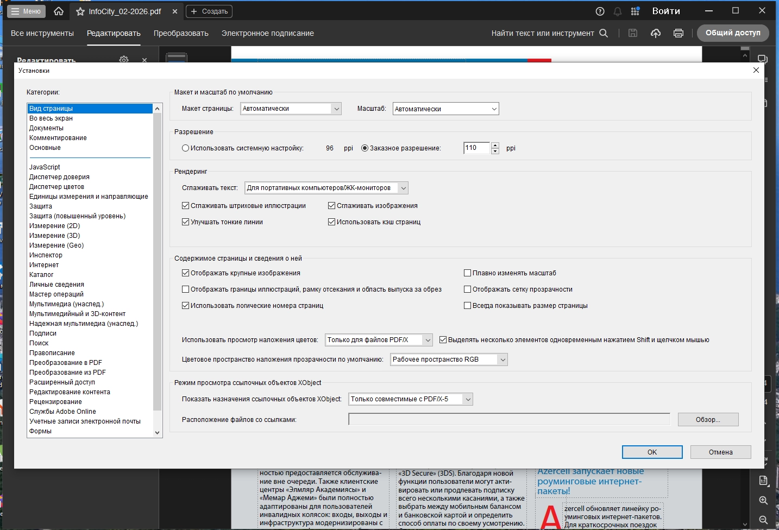
Task: Open the Сглаживать текст dropdown
Action: pyautogui.click(x=326, y=188)
